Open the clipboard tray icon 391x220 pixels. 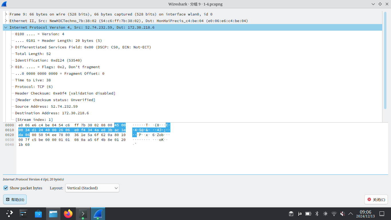coord(291,213)
